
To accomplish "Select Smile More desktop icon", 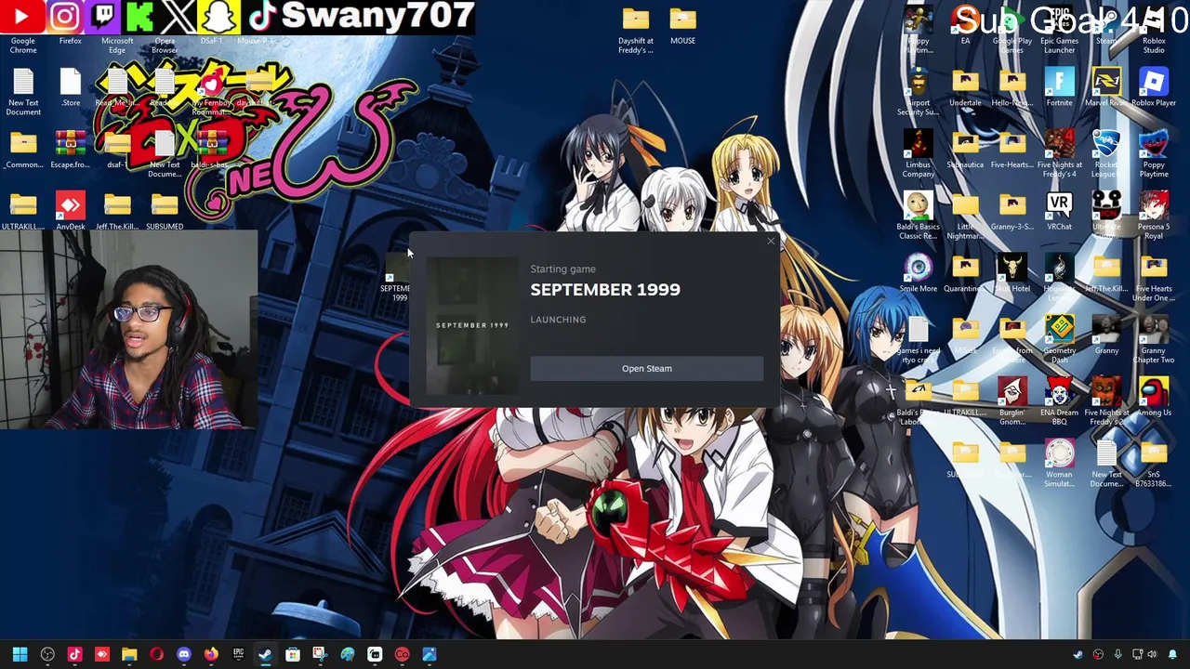I will click(918, 274).
